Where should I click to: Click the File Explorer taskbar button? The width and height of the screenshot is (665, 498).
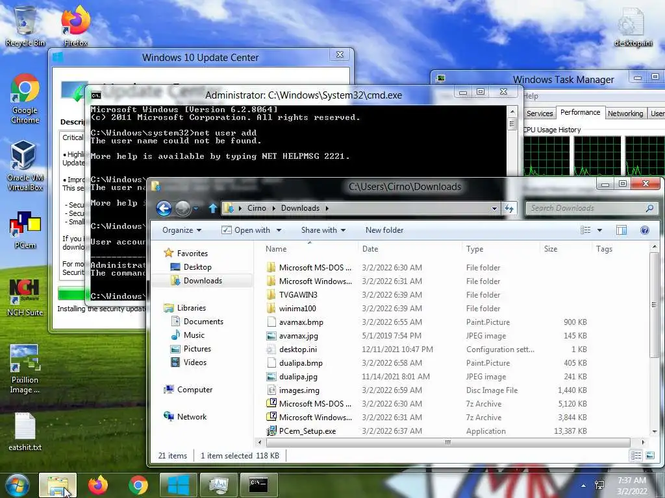58,485
